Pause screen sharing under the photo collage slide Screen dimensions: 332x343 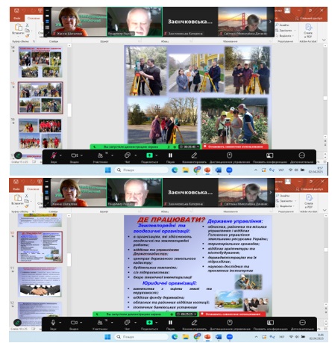pyautogui.click(x=170, y=155)
